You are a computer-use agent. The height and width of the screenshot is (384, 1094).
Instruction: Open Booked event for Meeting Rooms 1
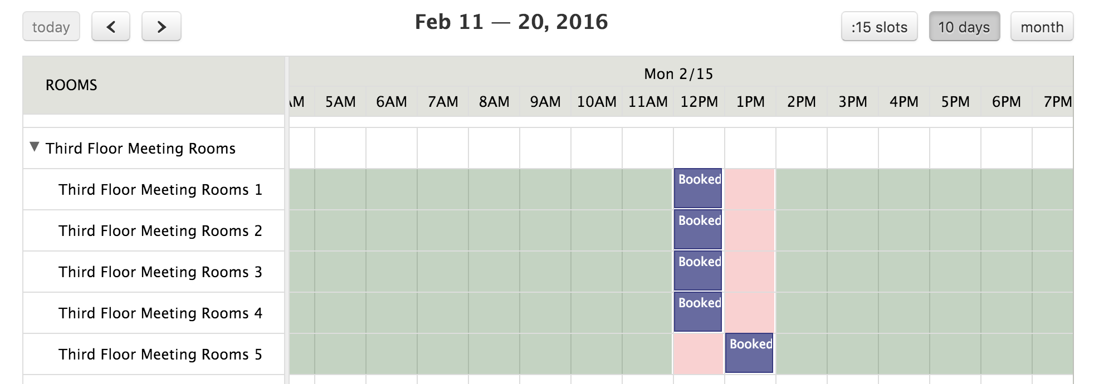698,188
